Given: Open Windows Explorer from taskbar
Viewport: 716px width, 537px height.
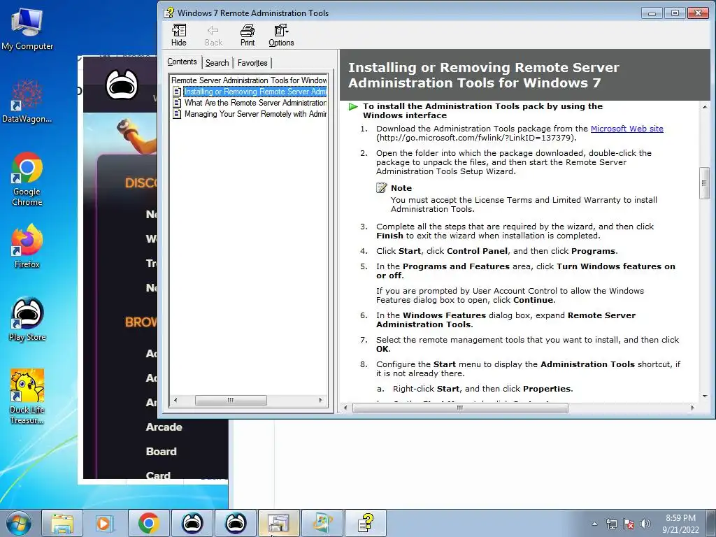Looking at the screenshot, I should pos(62,523).
